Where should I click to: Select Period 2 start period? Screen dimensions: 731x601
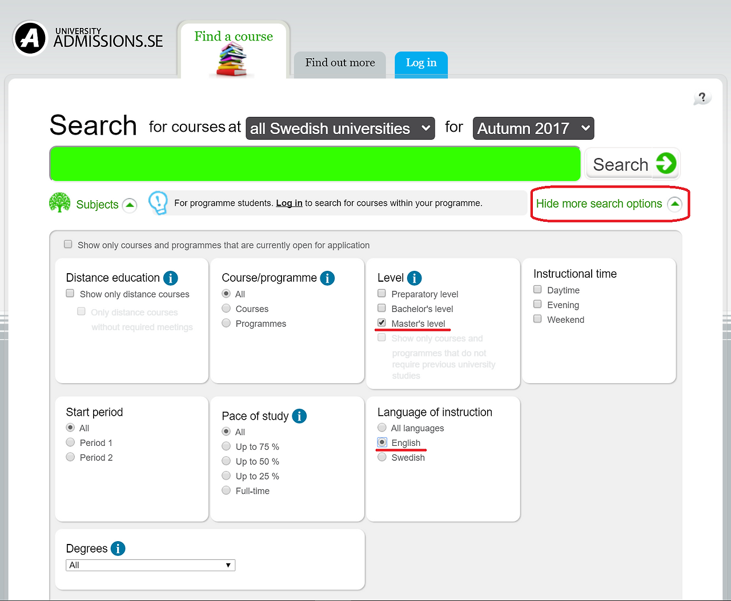pos(70,457)
